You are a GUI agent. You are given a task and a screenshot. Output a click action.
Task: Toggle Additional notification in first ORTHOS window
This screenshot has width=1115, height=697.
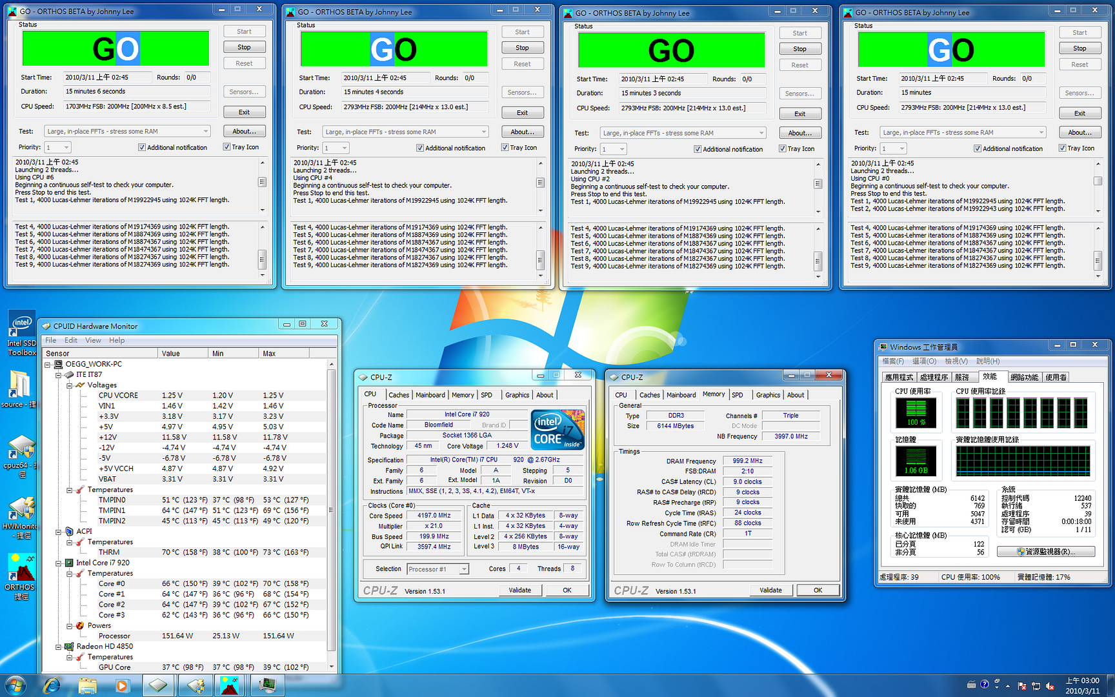tap(142, 147)
